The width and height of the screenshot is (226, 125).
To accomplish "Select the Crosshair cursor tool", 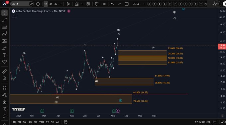I will 4,13.
